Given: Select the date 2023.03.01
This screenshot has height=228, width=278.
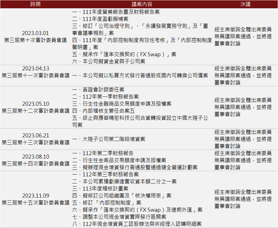Looking at the screenshot, I should click(x=35, y=33).
